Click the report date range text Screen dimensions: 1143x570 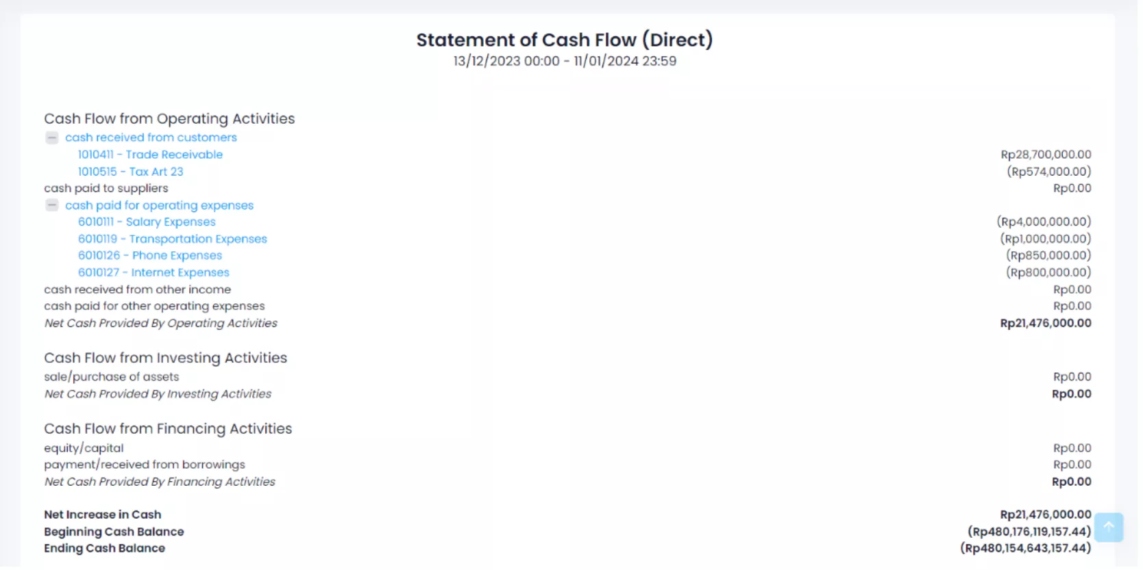[x=565, y=61]
